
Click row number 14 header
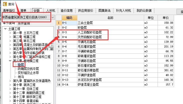tap(59, 84)
